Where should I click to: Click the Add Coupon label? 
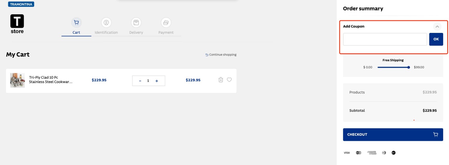[x=354, y=26]
